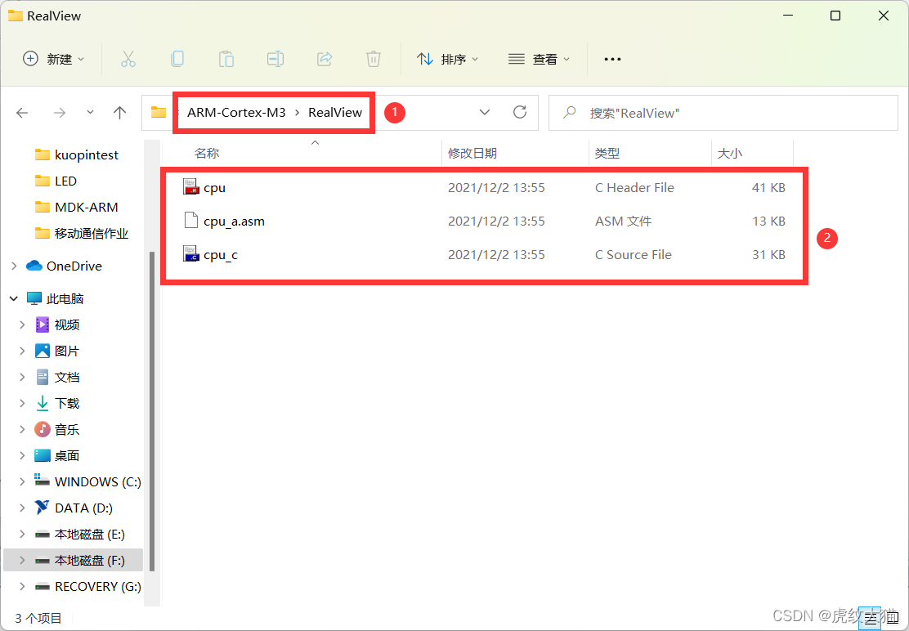The height and width of the screenshot is (631, 909).
Task: Click the 桌面 desktop icon
Action: point(43,455)
